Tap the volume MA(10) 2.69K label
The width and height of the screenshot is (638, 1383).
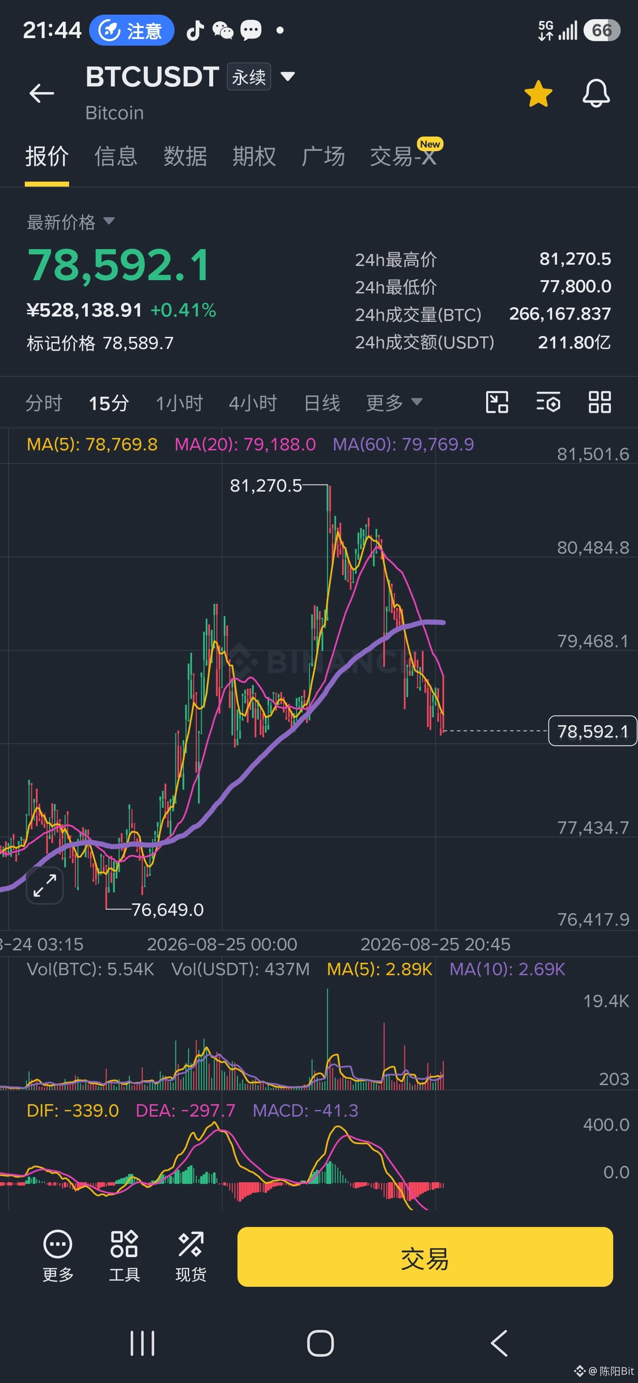point(507,969)
